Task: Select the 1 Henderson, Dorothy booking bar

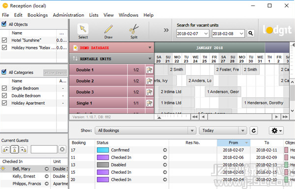Action: tap(265, 103)
